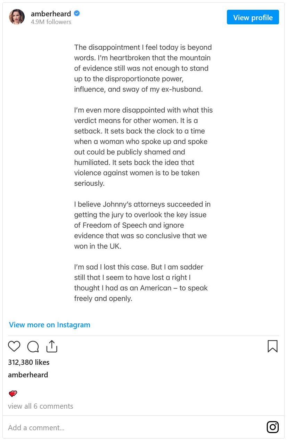This screenshot has height=441, width=287.
Task: Click amberheard username in the caption
Action: [28, 375]
